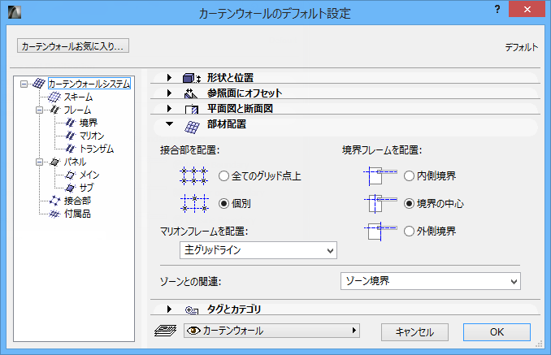Collapse the パネル tree node toggle

pyautogui.click(x=39, y=162)
